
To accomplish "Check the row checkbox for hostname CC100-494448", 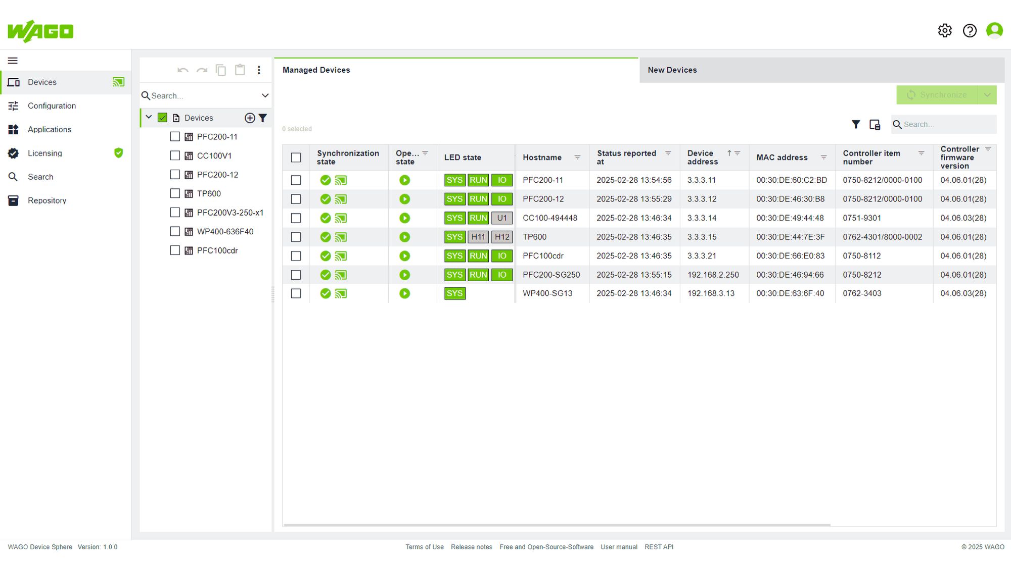I will 296,218.
